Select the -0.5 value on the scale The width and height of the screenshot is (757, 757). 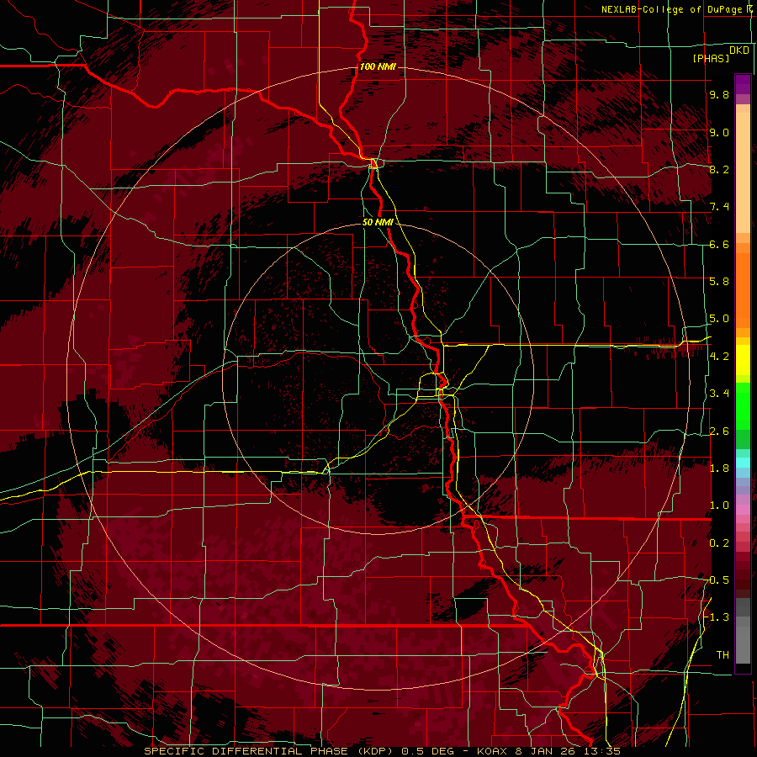click(717, 580)
